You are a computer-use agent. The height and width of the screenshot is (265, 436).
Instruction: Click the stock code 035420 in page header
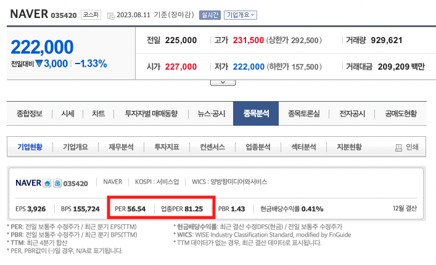tap(64, 15)
